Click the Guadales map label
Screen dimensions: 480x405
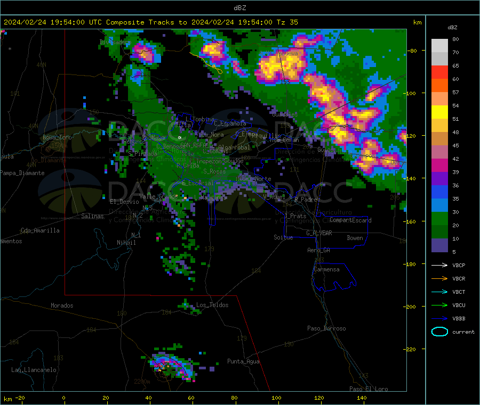[285, 114]
